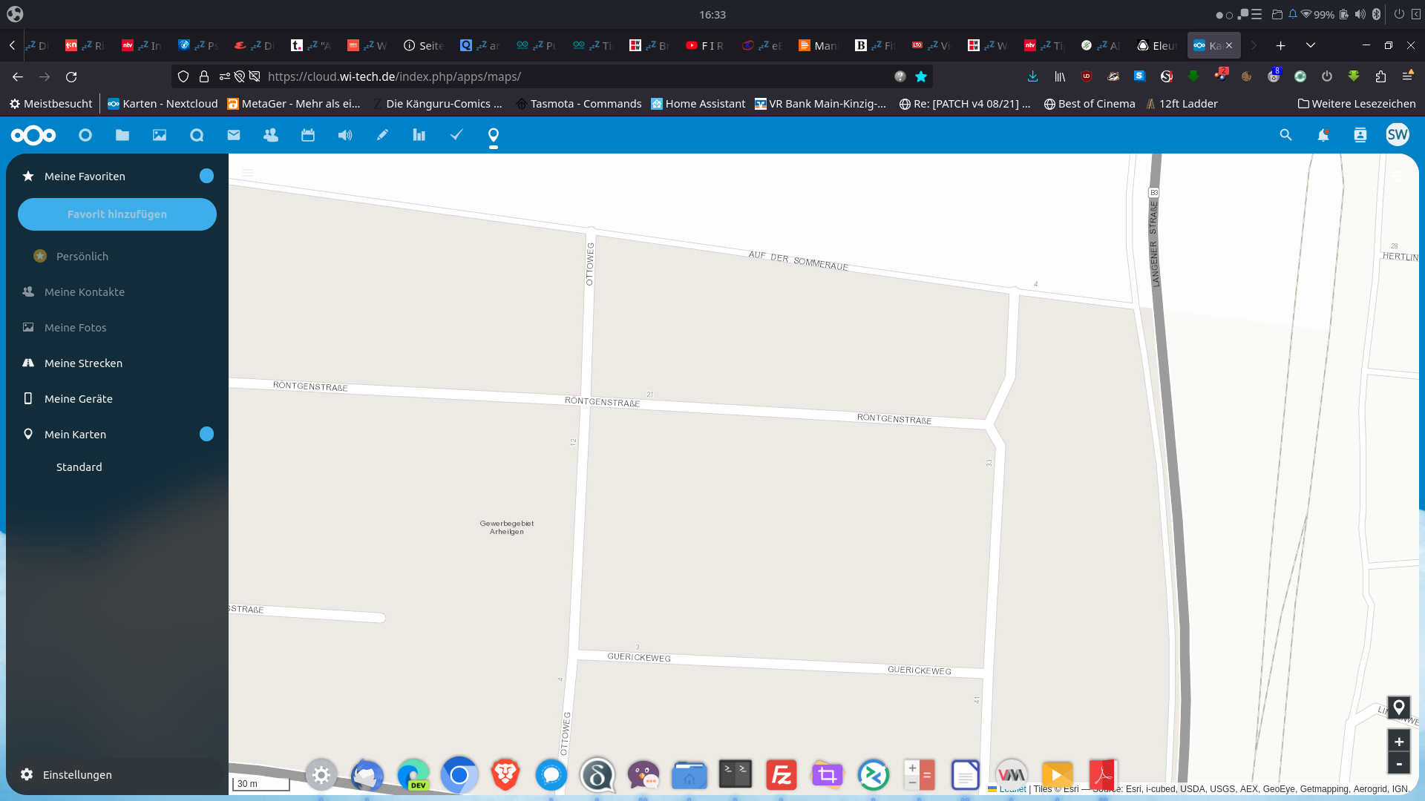Screen dimensions: 1425x801
Task: Open the Files app from the Nextcloud toolbar
Action: 122,134
